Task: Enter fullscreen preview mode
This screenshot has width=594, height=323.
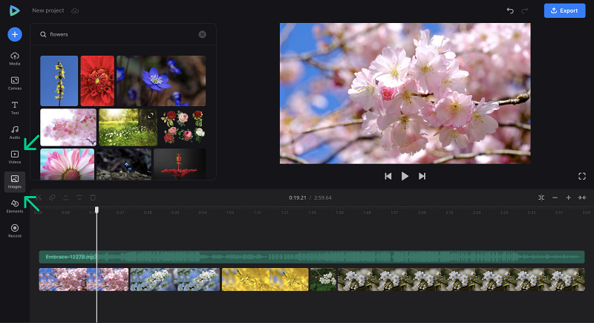Action: click(582, 176)
